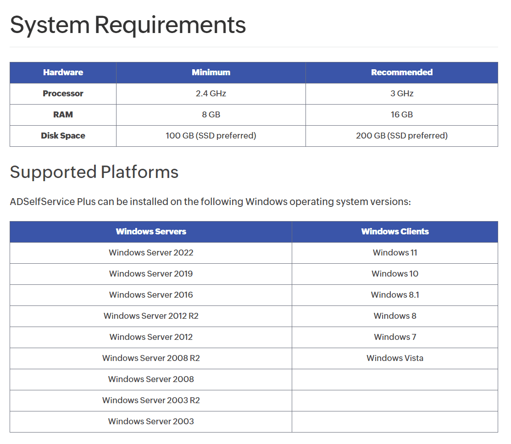Select the Windows 8 cell
Screen dimensions: 511x444
[x=395, y=316]
